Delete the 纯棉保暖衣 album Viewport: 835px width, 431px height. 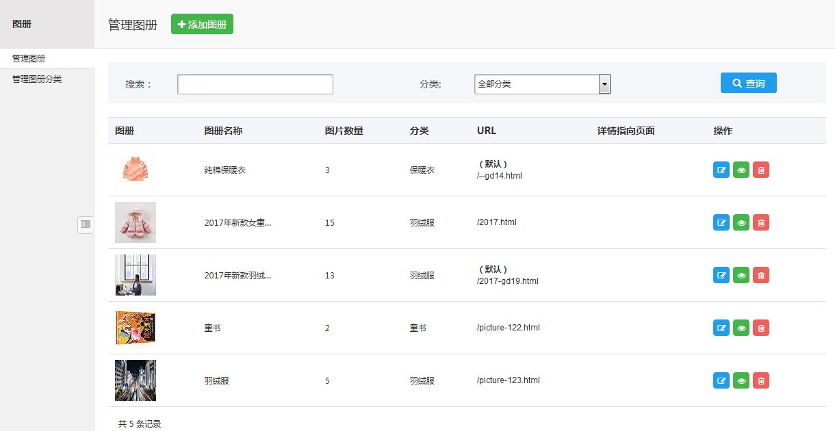[x=761, y=169]
